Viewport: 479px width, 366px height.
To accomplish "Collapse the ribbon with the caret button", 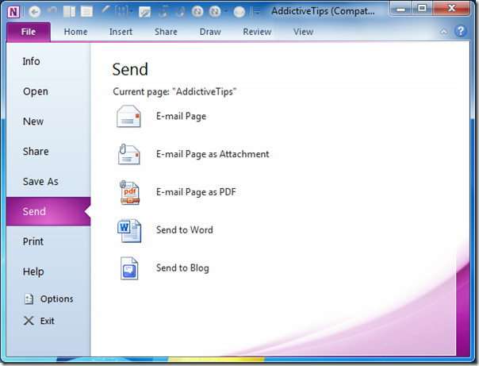I will [x=443, y=32].
